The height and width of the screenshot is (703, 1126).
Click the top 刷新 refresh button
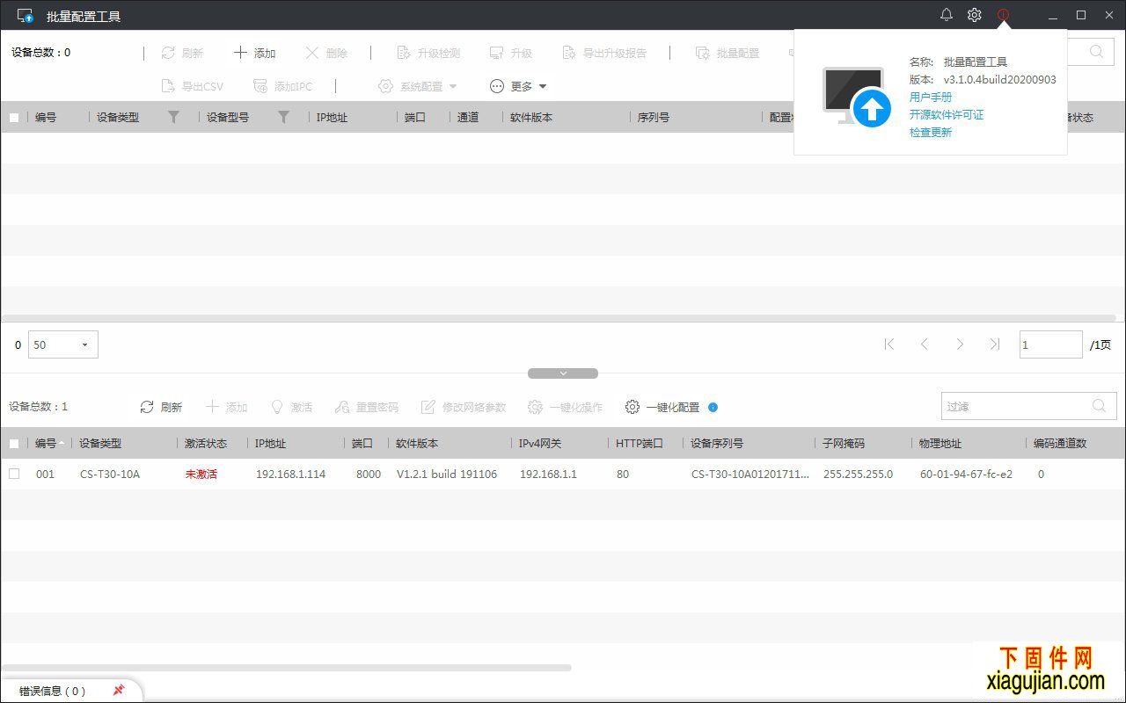point(182,53)
